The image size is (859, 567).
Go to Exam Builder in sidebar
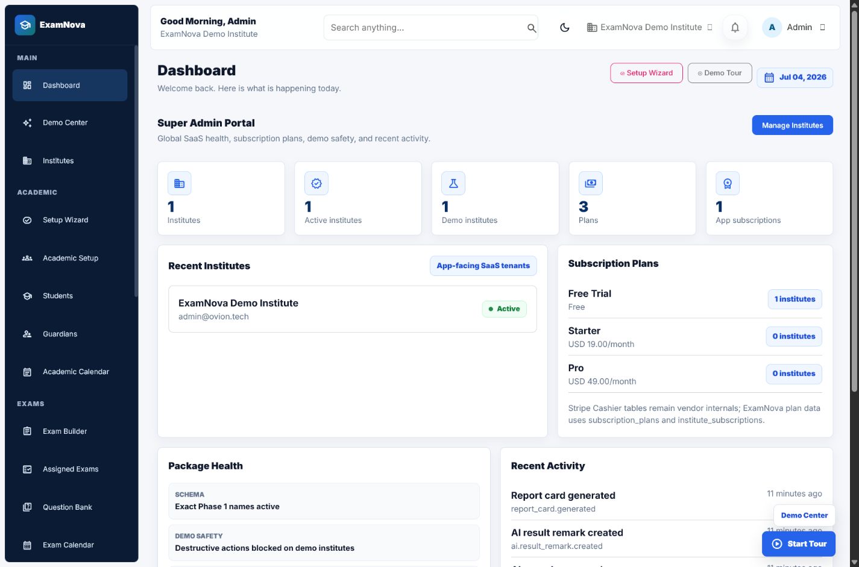pyautogui.click(x=70, y=431)
